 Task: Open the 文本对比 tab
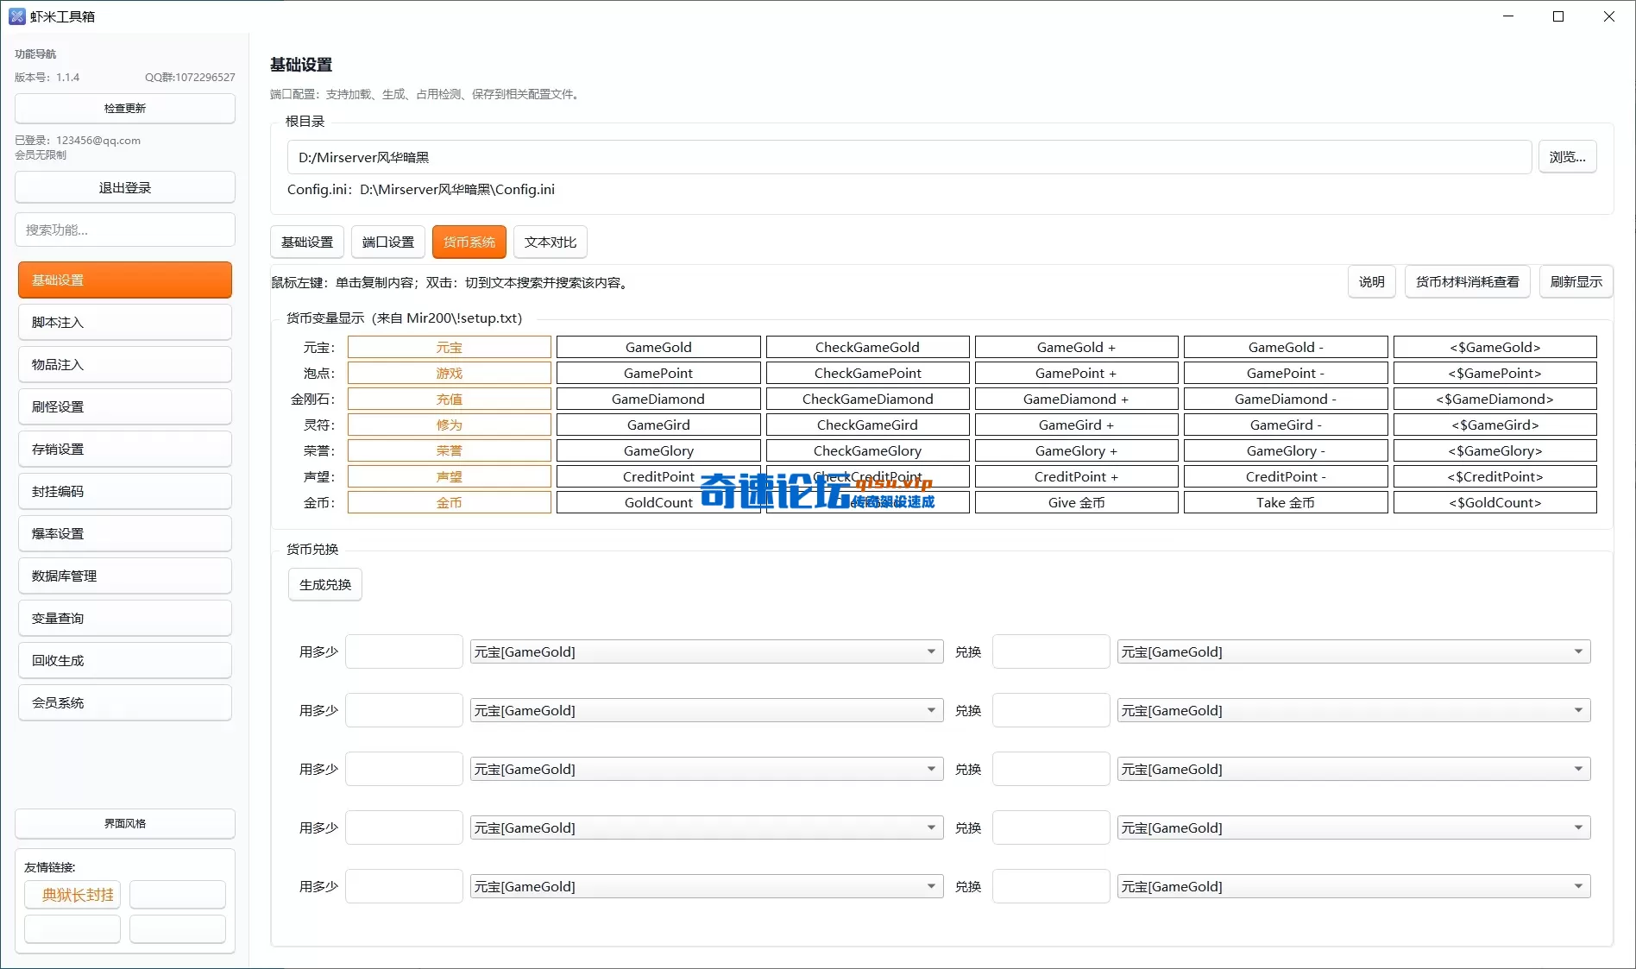coord(550,242)
